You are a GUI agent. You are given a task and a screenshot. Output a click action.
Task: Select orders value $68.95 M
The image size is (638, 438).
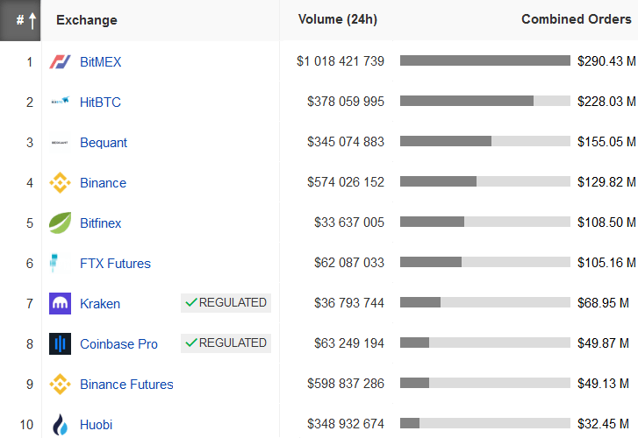[x=604, y=303]
